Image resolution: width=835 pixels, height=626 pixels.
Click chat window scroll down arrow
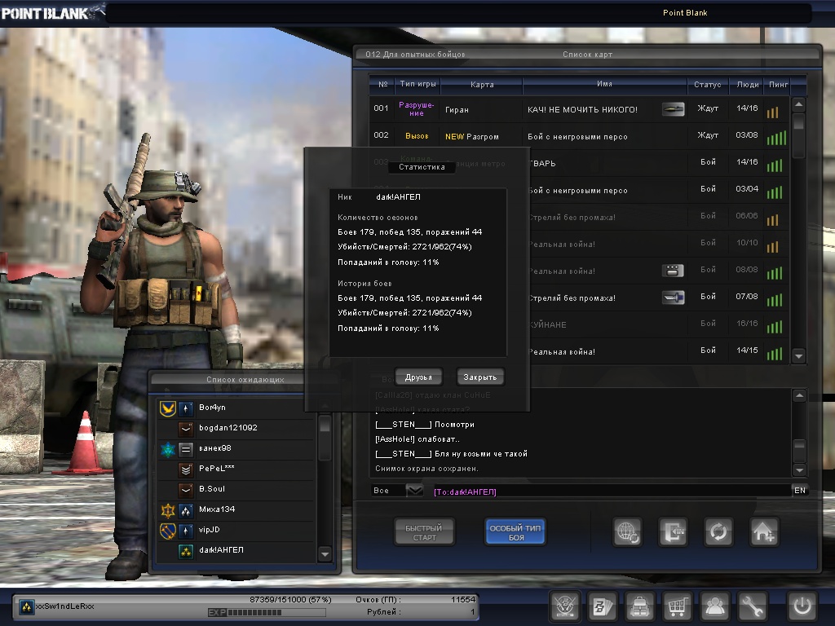[799, 469]
